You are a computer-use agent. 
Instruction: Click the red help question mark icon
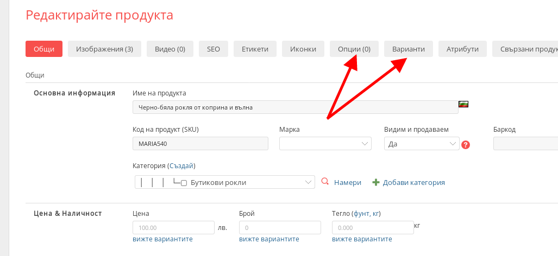(x=465, y=145)
